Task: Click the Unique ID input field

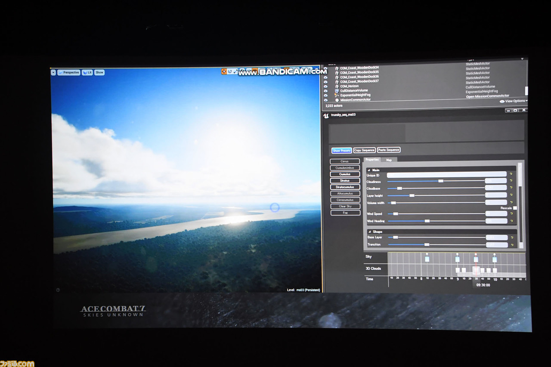Action: tap(446, 174)
